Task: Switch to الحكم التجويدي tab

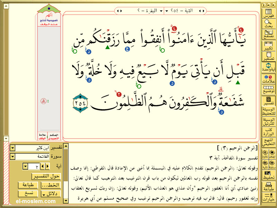Action: click(54, 137)
